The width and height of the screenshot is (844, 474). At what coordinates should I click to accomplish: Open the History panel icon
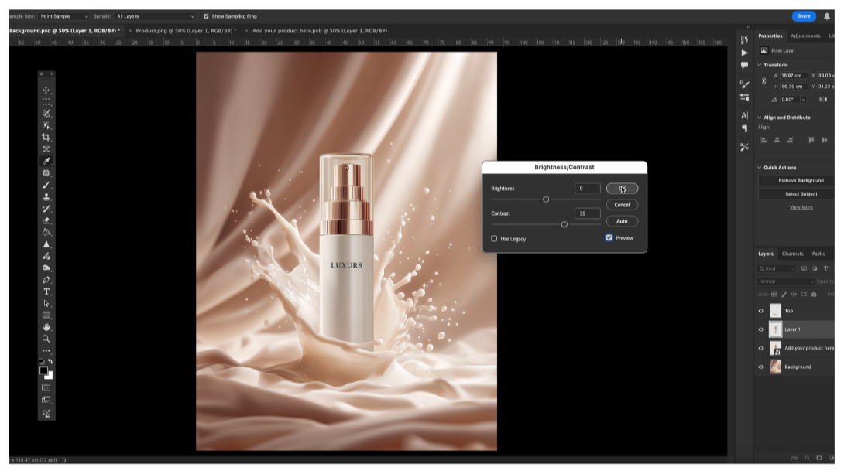744,39
